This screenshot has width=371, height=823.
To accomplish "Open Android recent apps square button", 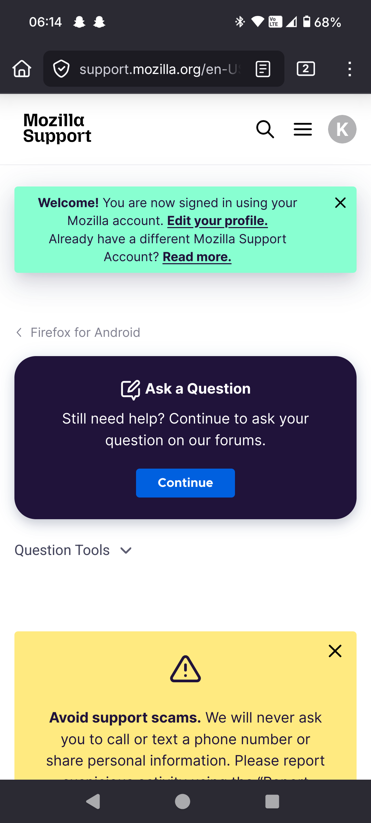I will [272, 801].
